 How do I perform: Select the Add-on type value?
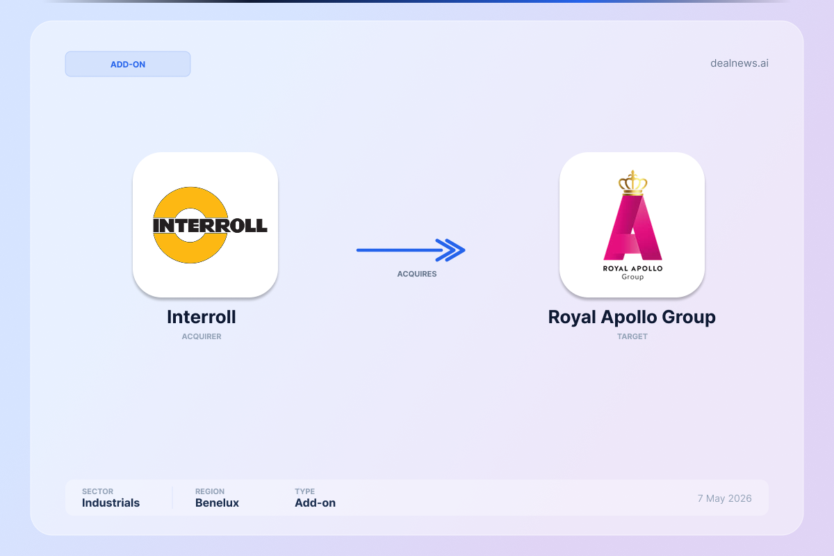click(315, 503)
